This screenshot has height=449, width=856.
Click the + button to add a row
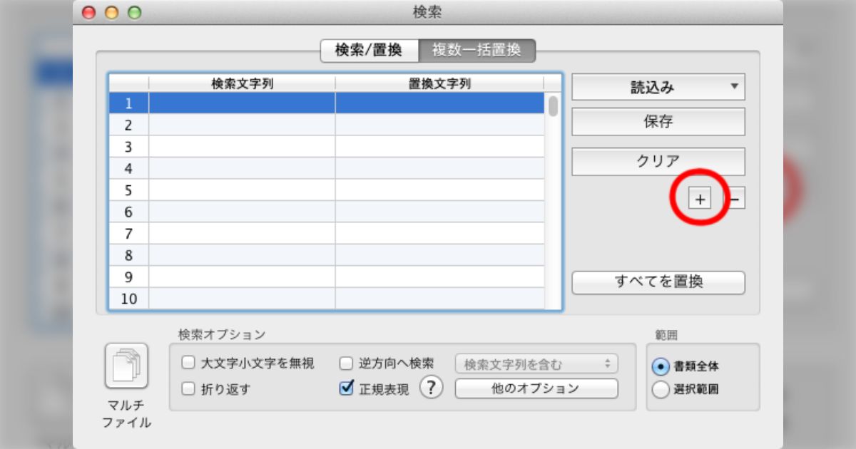pos(700,200)
